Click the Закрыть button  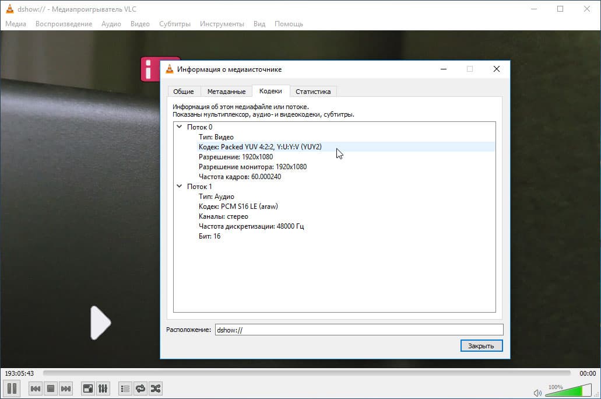point(481,346)
